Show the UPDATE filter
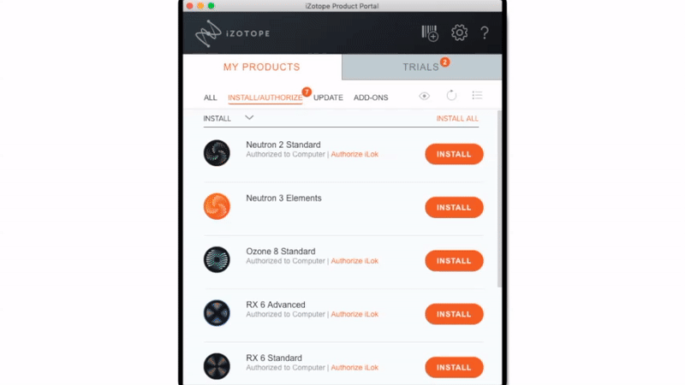The image size is (685, 385). (328, 98)
